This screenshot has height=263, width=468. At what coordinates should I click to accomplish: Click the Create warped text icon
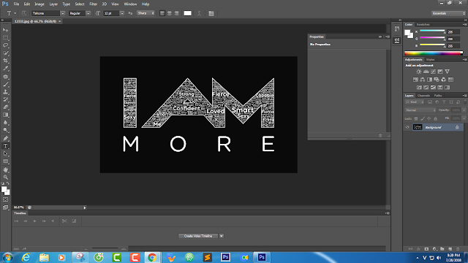tap(199, 13)
